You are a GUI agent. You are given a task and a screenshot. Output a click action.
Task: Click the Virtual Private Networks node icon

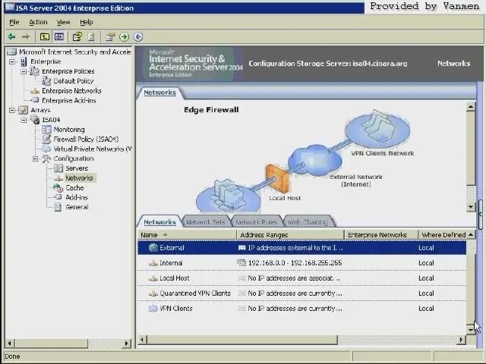pyautogui.click(x=46, y=149)
